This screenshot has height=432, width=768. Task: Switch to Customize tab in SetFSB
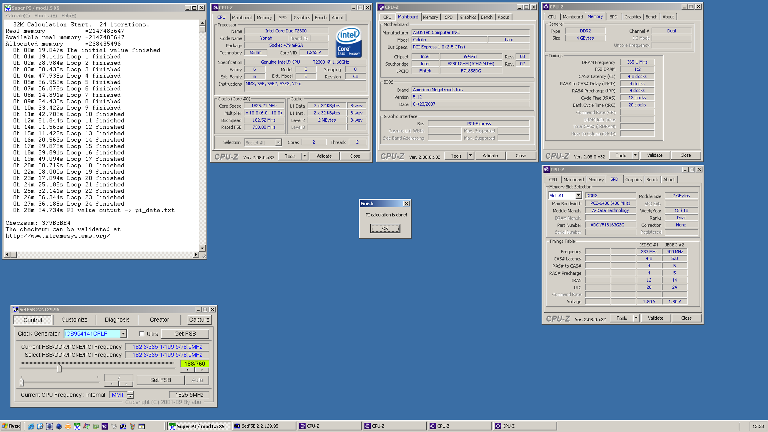click(x=74, y=320)
